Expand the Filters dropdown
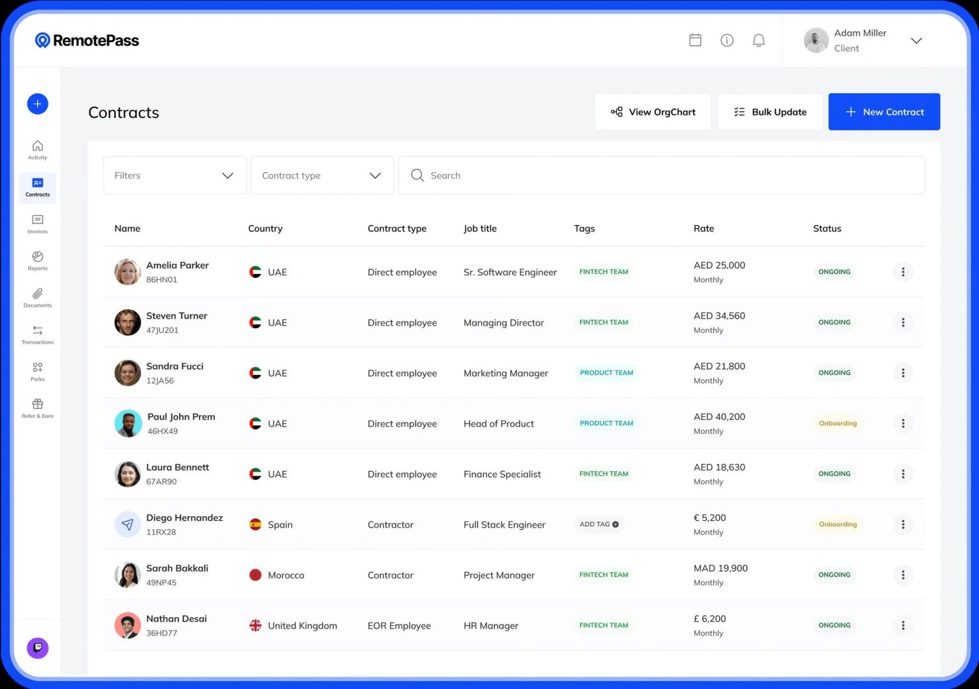The width and height of the screenshot is (979, 689). (x=175, y=175)
